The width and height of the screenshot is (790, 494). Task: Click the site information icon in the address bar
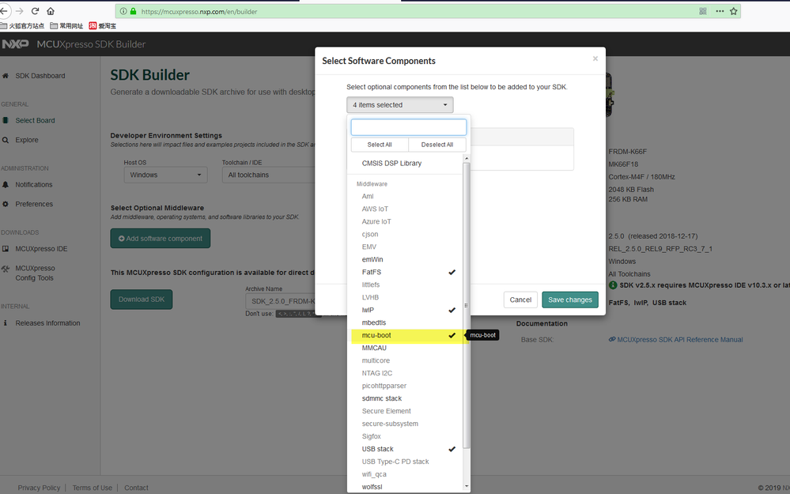tap(123, 11)
